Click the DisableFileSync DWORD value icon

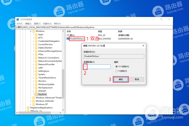[68, 39]
